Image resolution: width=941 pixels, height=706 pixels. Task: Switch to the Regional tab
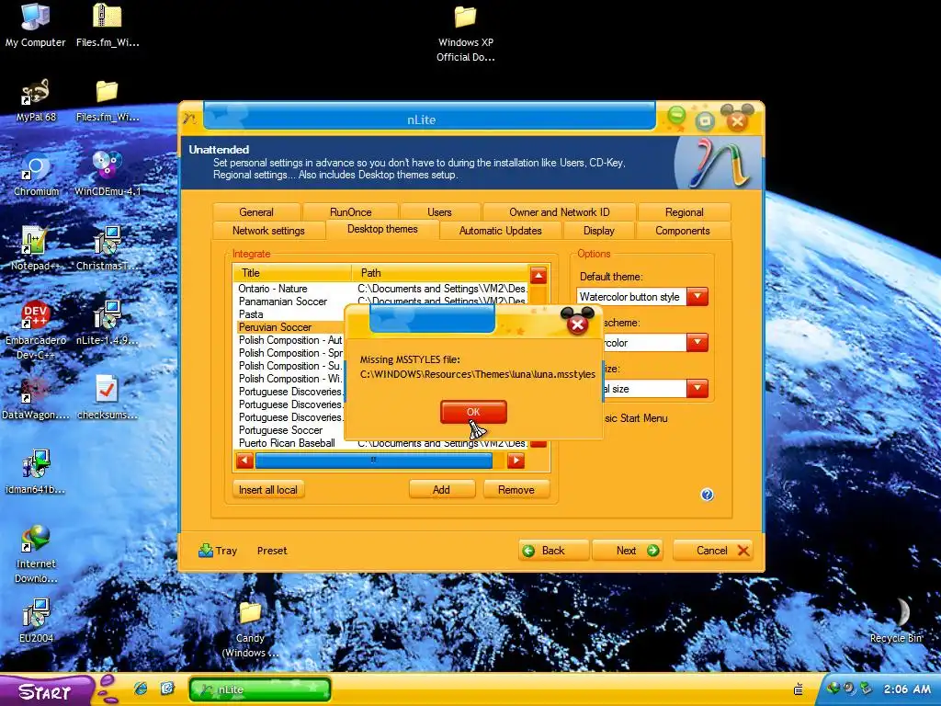(x=684, y=212)
